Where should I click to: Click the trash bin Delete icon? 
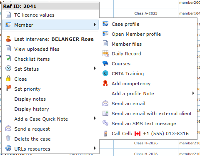(x=8, y=138)
